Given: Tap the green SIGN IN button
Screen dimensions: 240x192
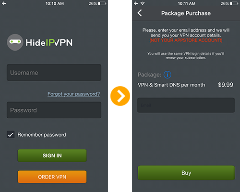Looking at the screenshot, I should [x=52, y=155].
